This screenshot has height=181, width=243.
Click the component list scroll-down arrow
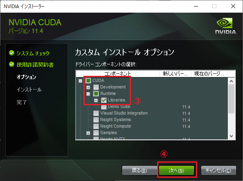click(232, 136)
